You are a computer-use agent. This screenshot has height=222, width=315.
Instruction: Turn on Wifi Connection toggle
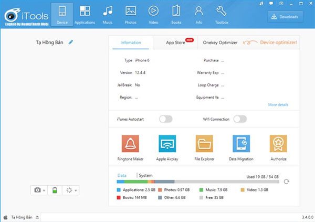[x=240, y=119]
